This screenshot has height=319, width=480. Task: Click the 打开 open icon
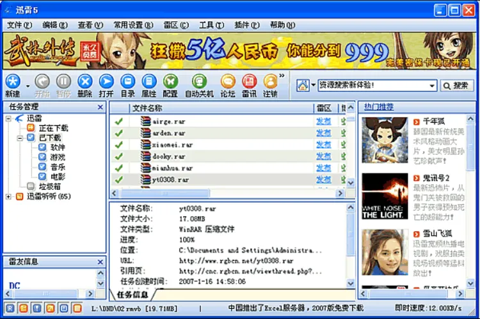(x=106, y=82)
